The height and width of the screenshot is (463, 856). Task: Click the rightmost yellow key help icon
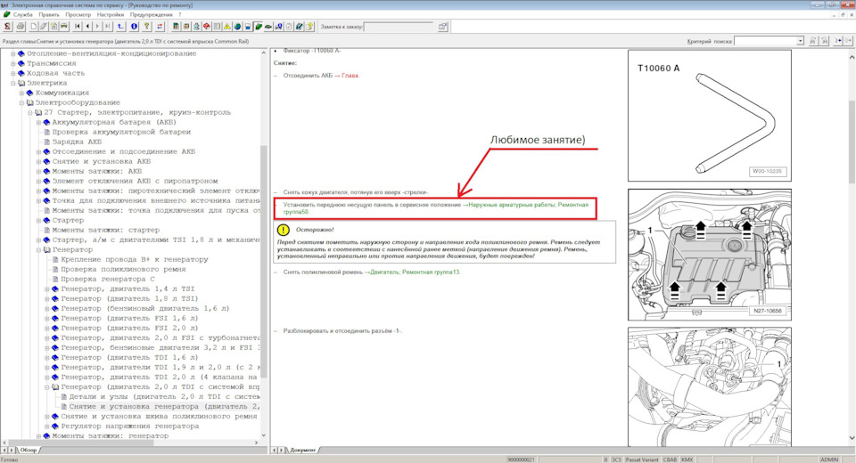pyautogui.click(x=309, y=26)
